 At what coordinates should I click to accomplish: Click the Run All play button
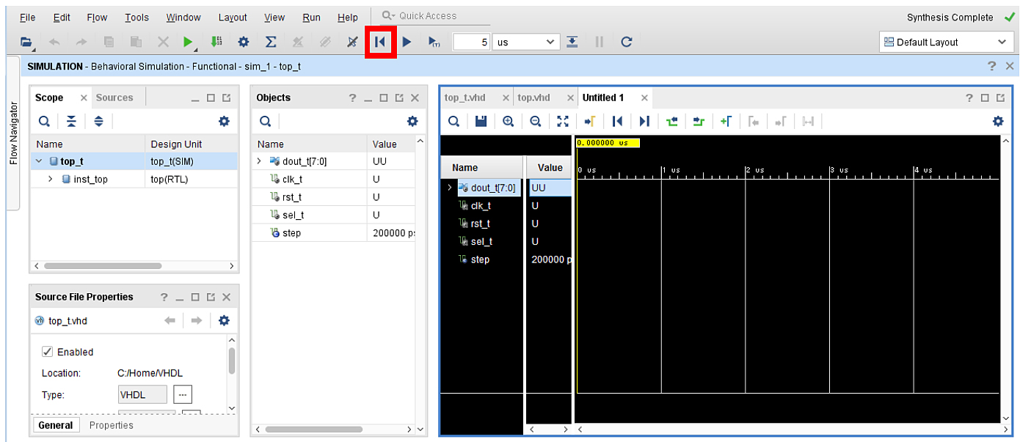[407, 42]
